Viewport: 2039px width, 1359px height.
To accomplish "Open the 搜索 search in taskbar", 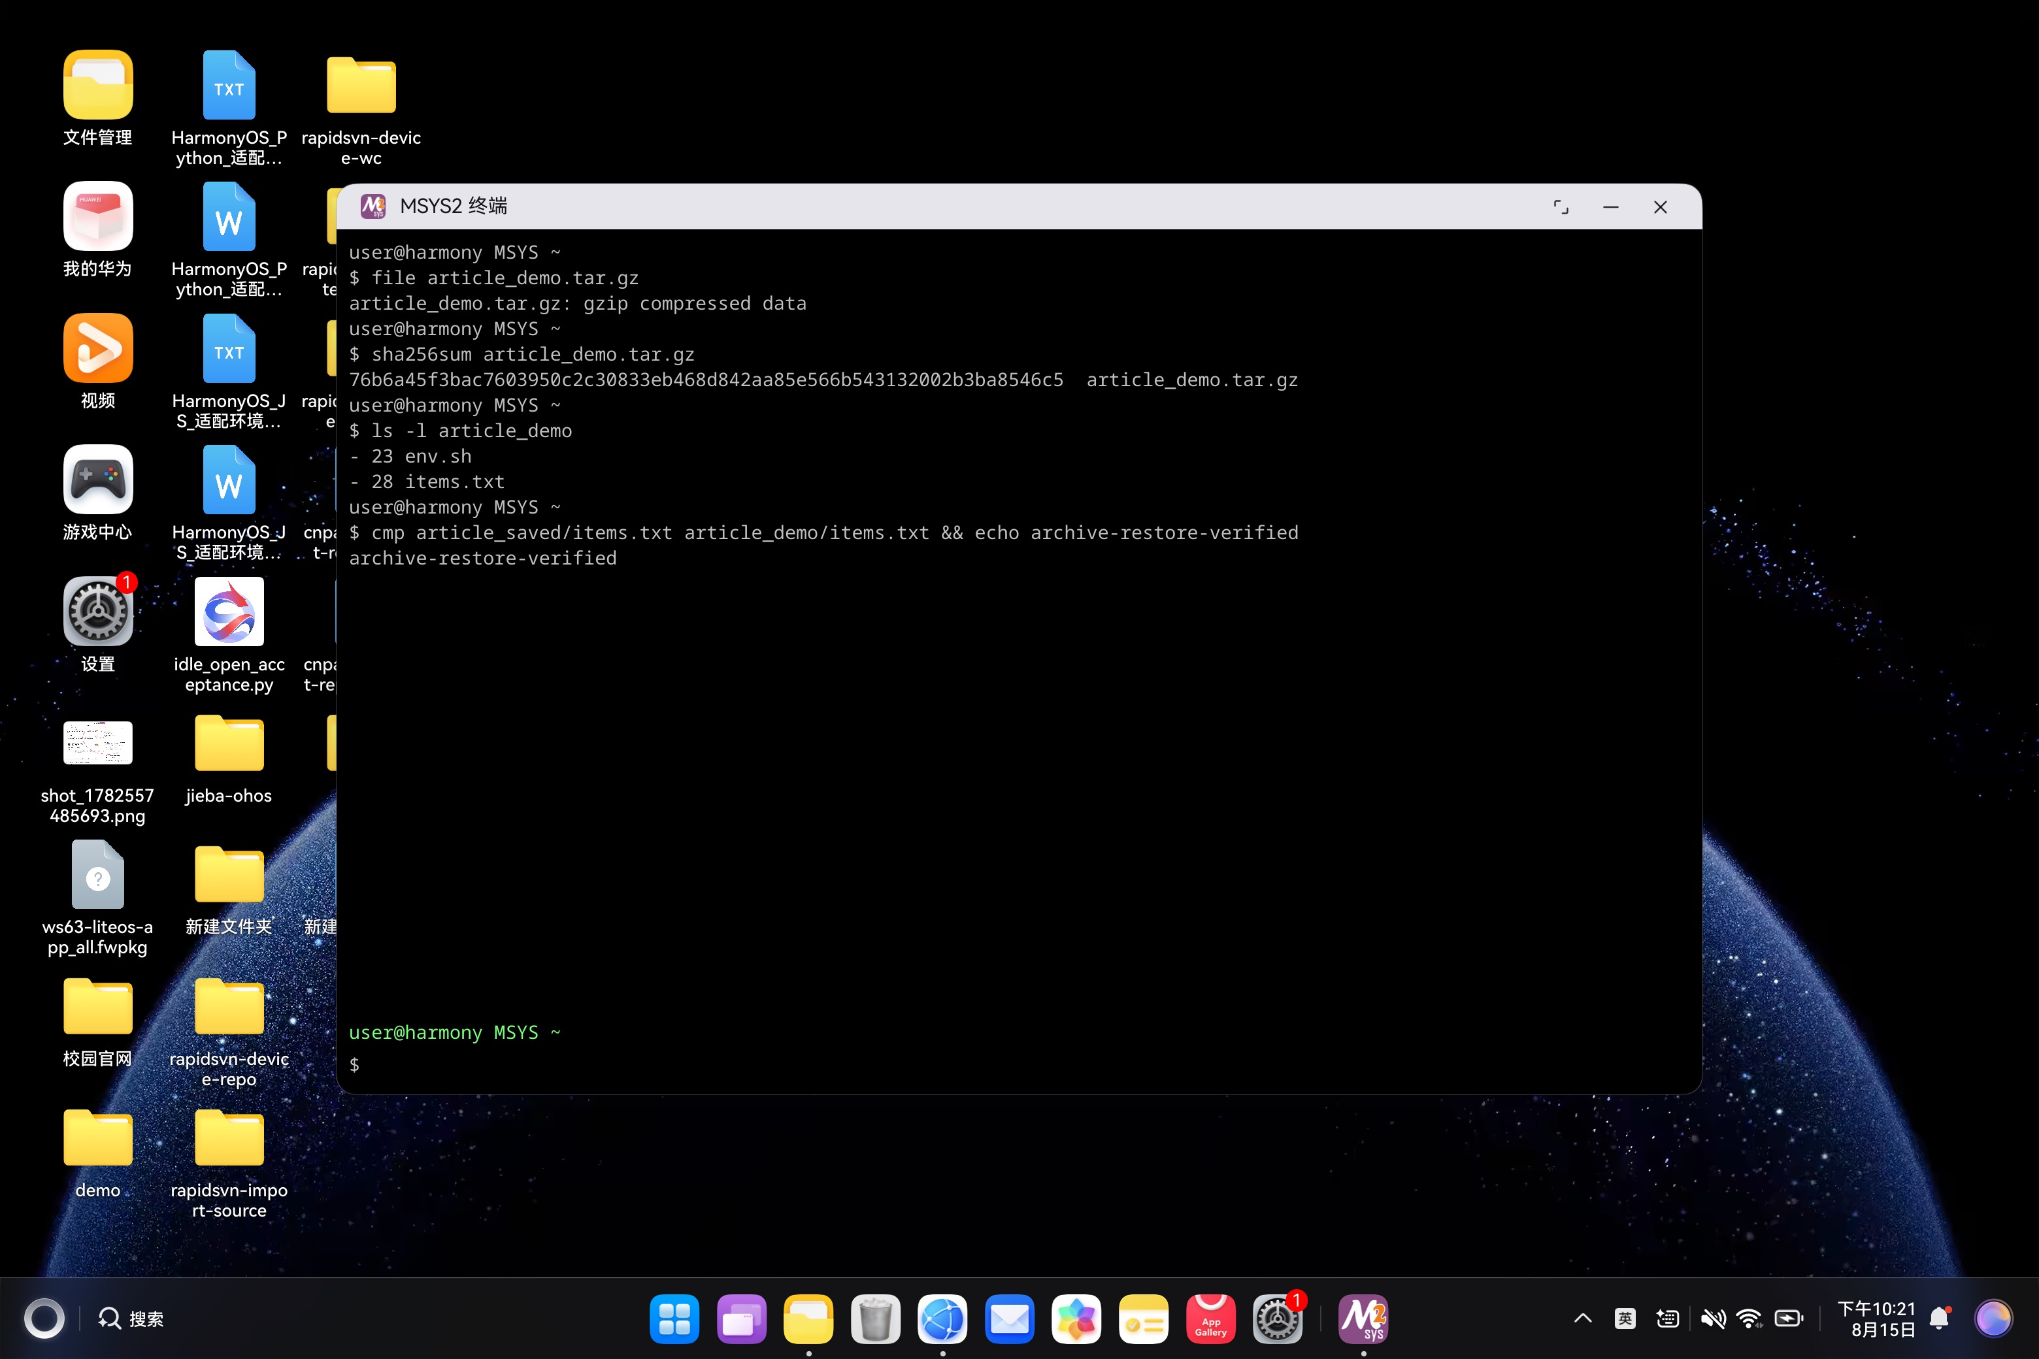I will (131, 1318).
